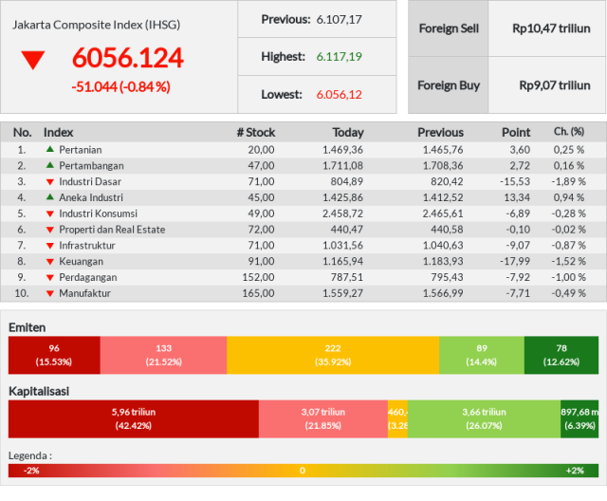607x501 pixels.
Task: Click the red arrow beside Properti dan Real Estate
Action: [x=50, y=230]
